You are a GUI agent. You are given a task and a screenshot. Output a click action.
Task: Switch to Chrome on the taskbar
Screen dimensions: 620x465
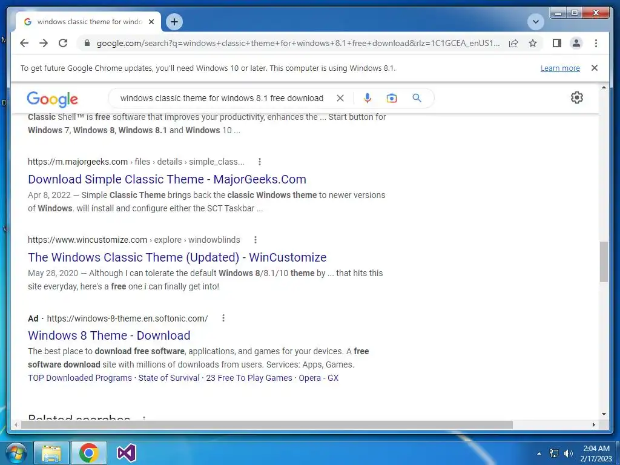88,453
